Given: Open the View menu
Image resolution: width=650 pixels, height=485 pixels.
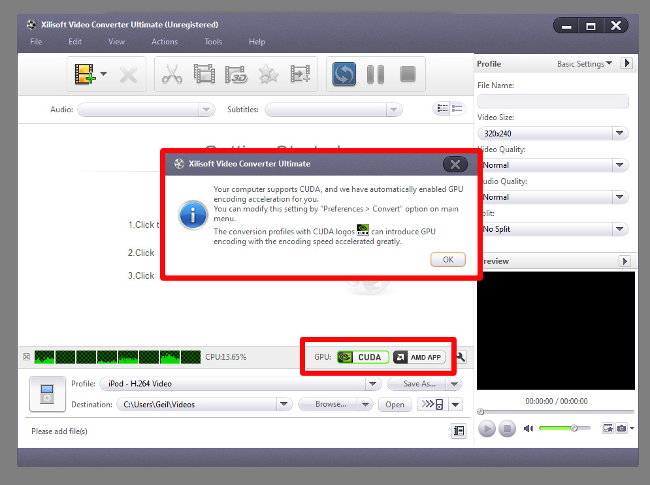Looking at the screenshot, I should click(116, 42).
